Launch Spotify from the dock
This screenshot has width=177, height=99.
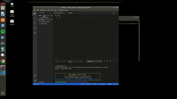[3, 32]
